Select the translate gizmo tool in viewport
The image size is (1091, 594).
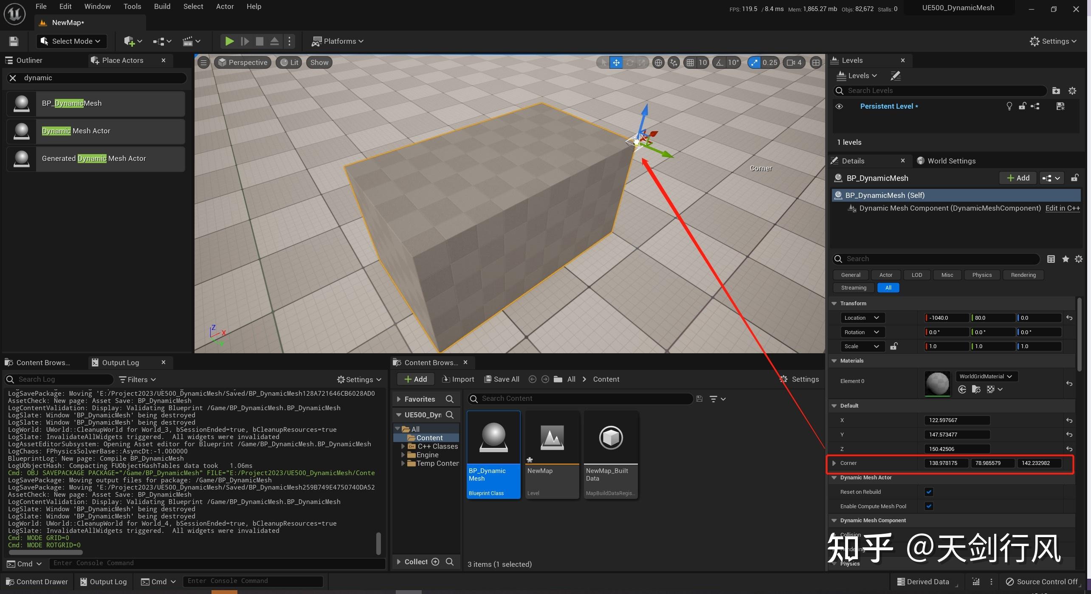click(616, 63)
